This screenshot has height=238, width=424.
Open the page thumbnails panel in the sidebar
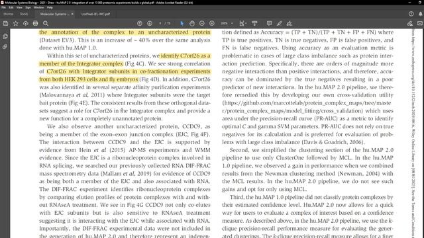coord(5,36)
